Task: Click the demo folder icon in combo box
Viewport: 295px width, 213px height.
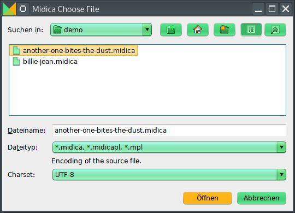Action: coord(57,29)
